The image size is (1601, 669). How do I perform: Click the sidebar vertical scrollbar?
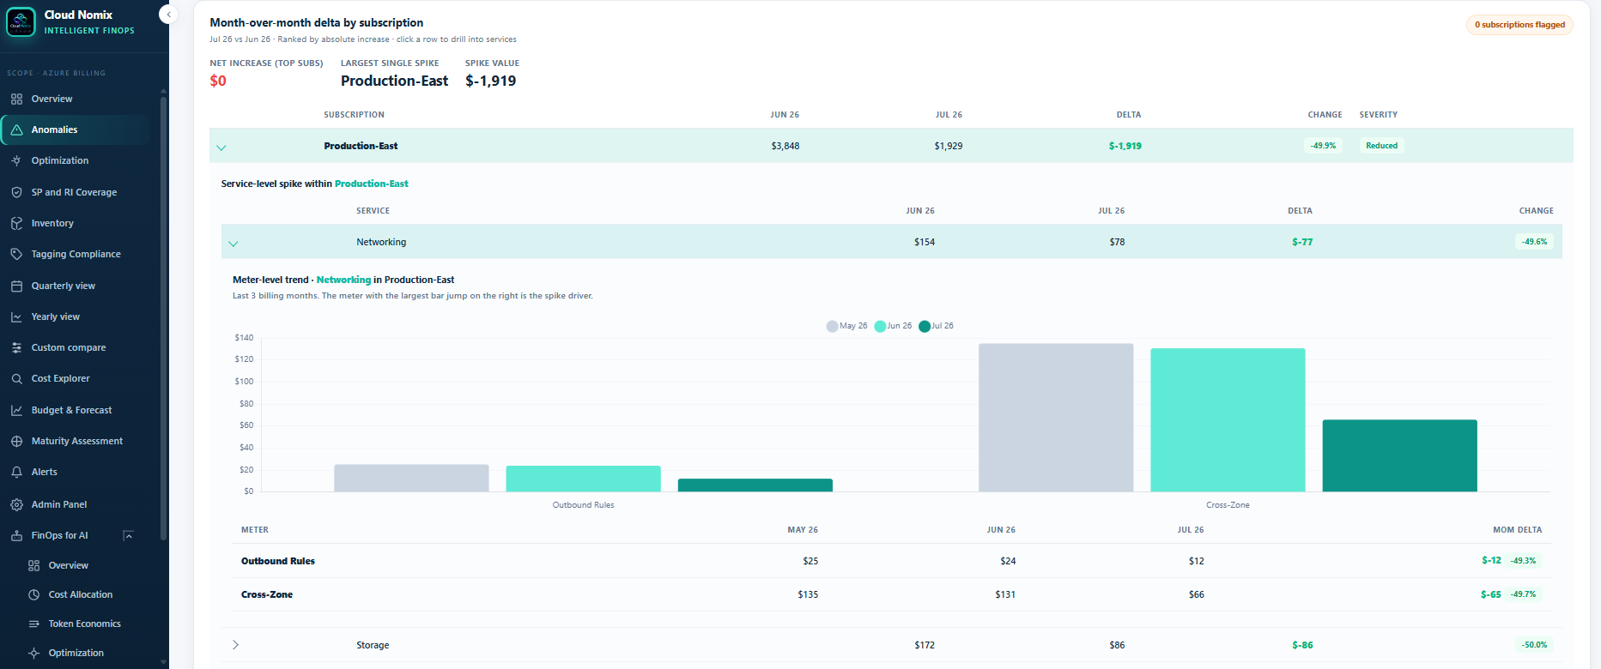(x=163, y=317)
